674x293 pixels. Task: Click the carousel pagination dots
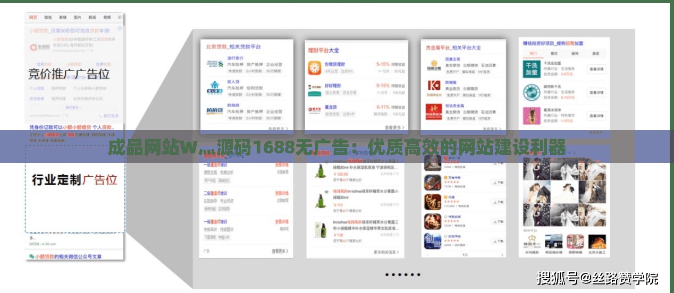tap(402, 274)
